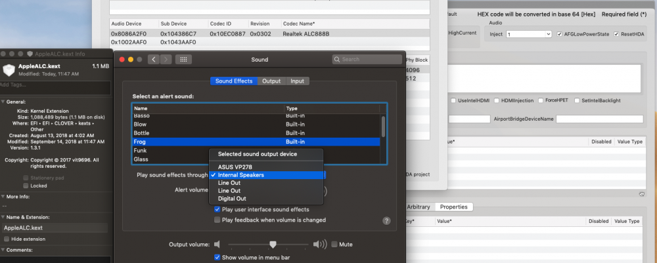Collapse the Name & Extension section
Viewport: 657px width, 263px height.
[x=3, y=218]
